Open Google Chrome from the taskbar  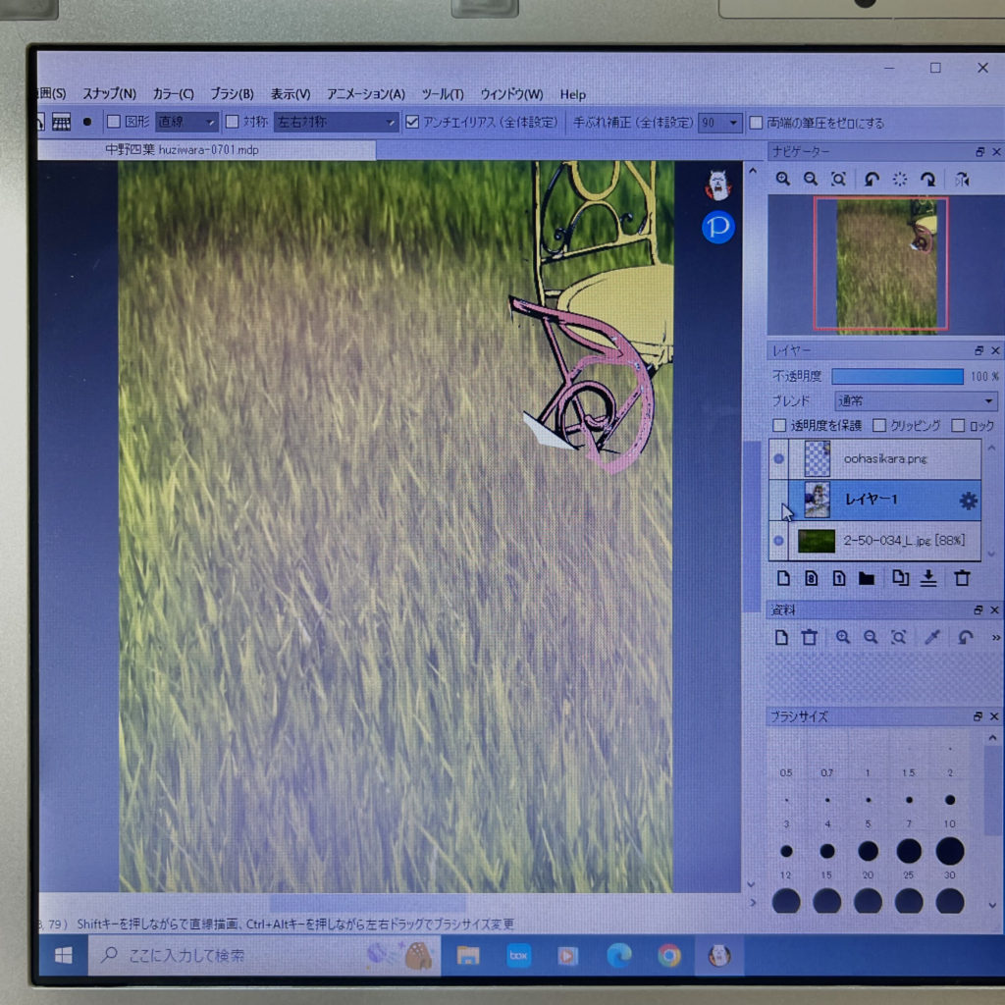(x=669, y=955)
